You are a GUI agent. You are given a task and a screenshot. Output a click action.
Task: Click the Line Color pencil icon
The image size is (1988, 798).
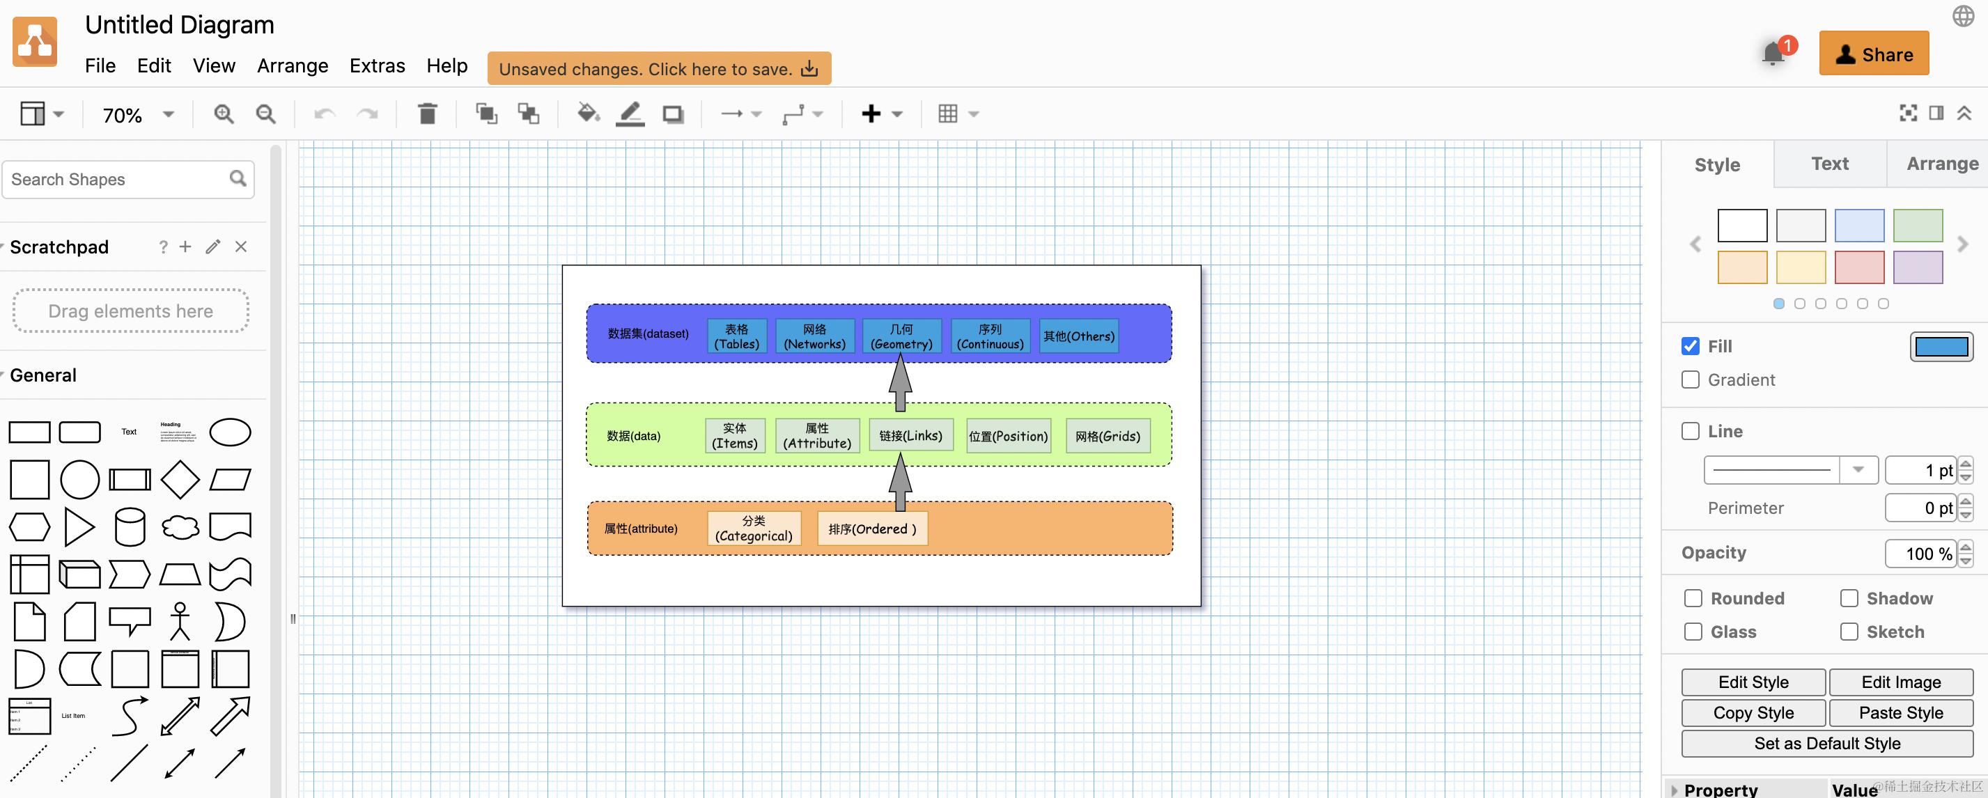630,114
